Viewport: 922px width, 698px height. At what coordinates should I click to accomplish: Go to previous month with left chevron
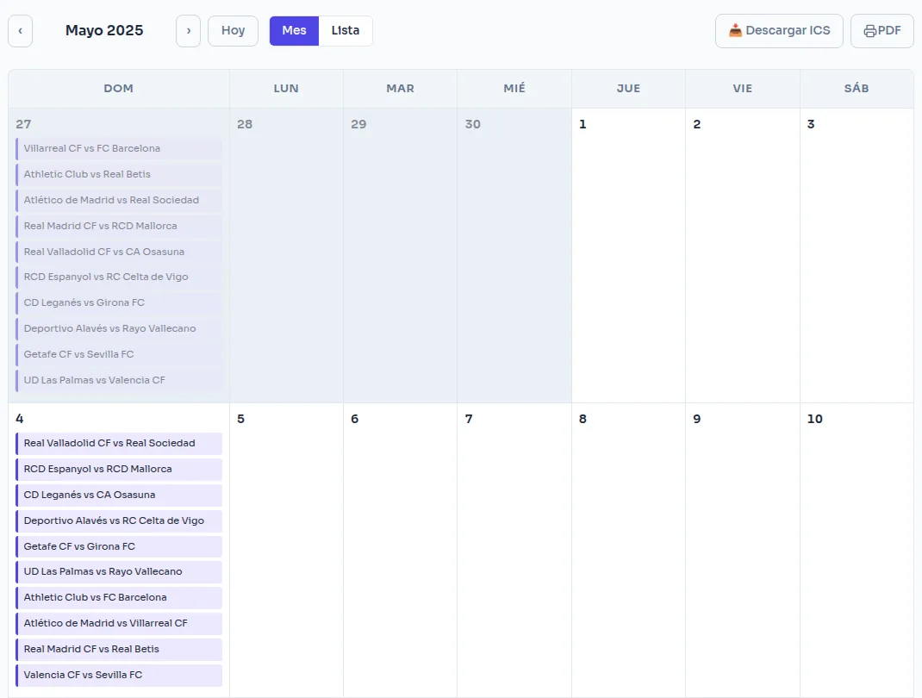coord(20,30)
